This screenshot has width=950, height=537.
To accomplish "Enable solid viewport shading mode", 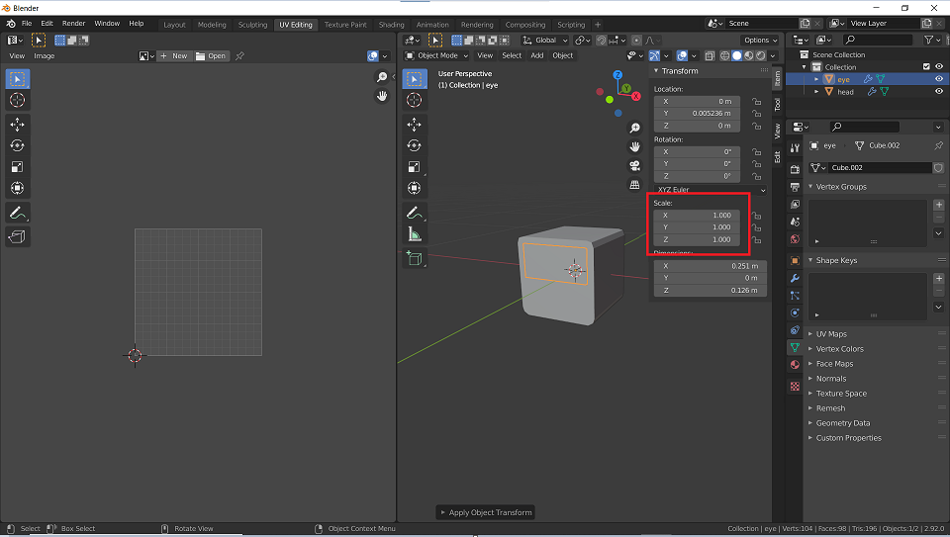I will point(736,55).
